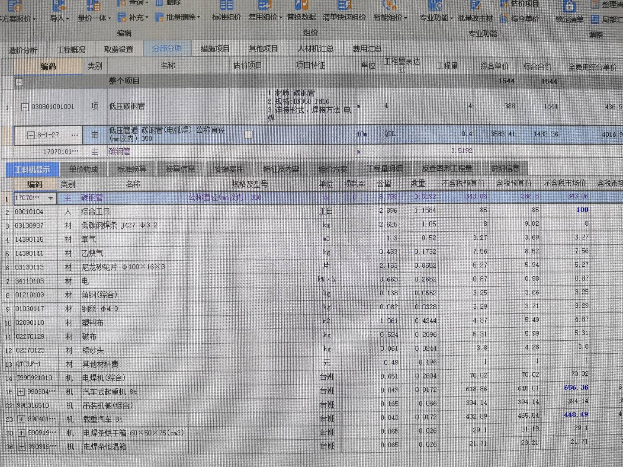623x467 pixels.
Task: Click the 量价一体 toolbar icon
Action: click(x=93, y=6)
